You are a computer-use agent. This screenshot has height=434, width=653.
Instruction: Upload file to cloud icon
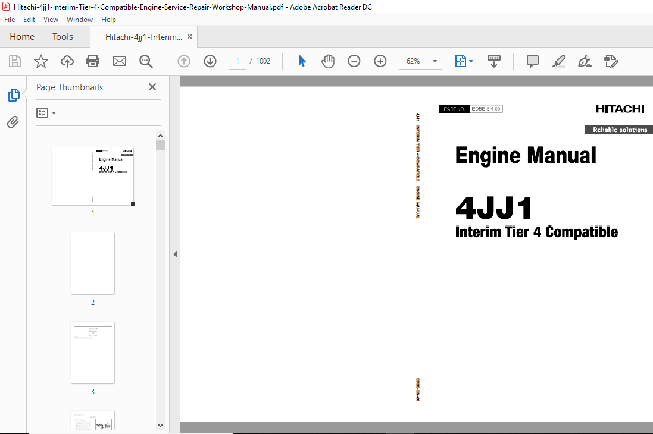(67, 61)
